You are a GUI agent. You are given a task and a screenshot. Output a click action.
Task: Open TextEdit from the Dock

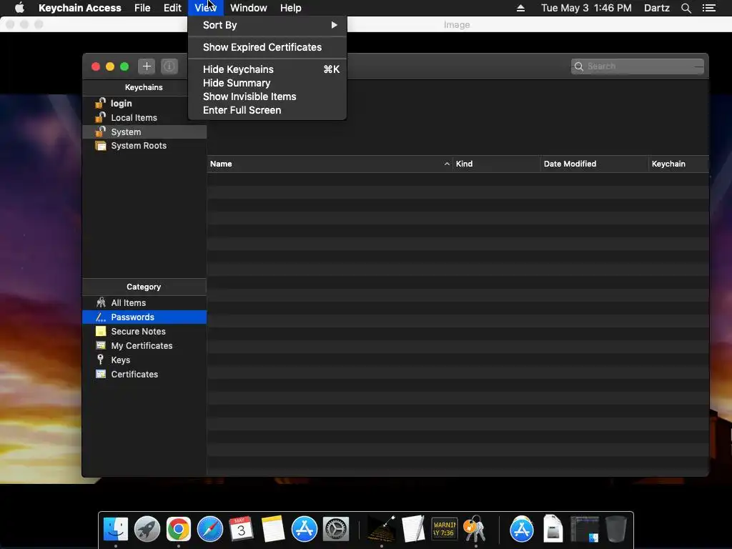click(412, 529)
